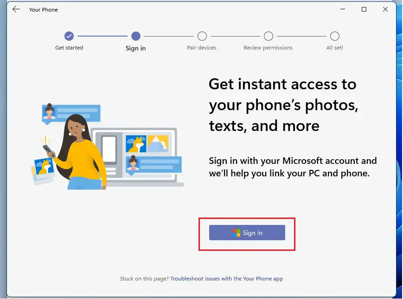403x299 pixels.
Task: Sign in with your Microsoft account
Action: pos(247,233)
